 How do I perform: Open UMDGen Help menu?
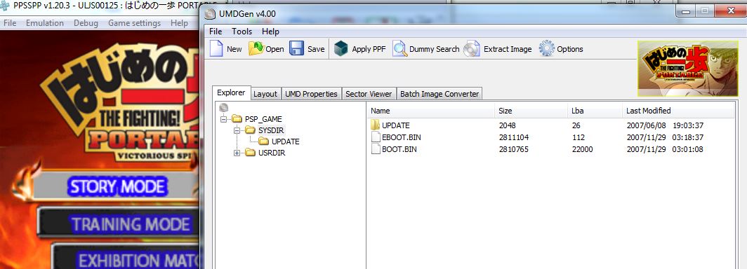tap(270, 32)
